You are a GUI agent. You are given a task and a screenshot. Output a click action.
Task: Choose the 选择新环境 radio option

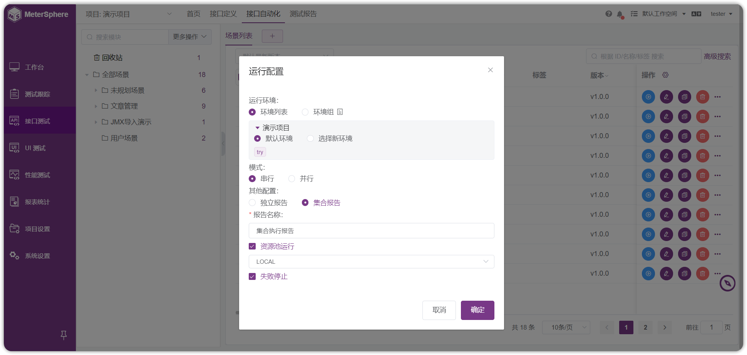point(330,139)
